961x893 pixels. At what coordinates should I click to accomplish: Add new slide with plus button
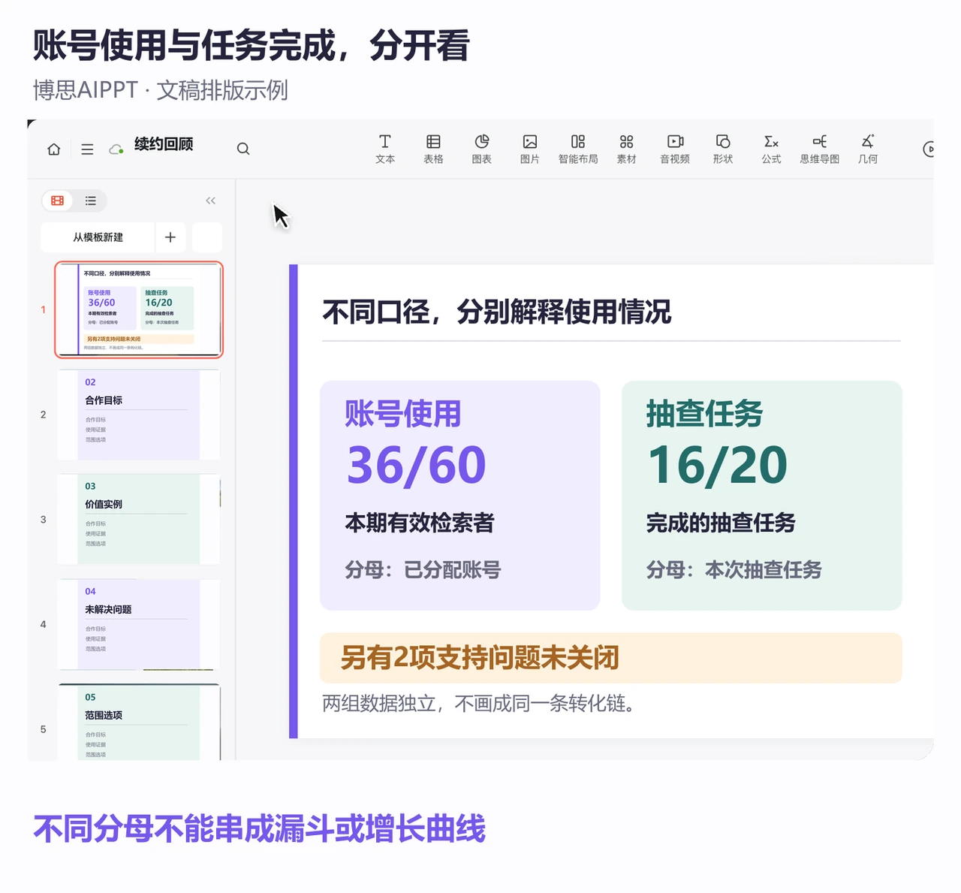click(x=170, y=237)
